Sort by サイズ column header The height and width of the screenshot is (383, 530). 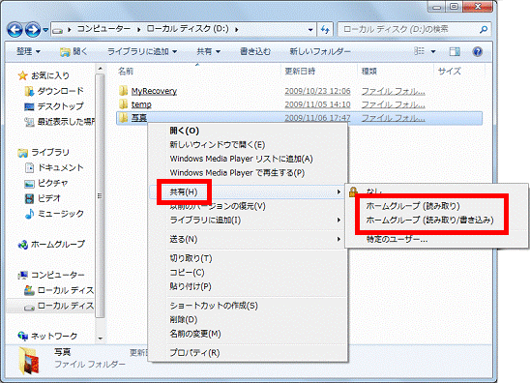[449, 72]
